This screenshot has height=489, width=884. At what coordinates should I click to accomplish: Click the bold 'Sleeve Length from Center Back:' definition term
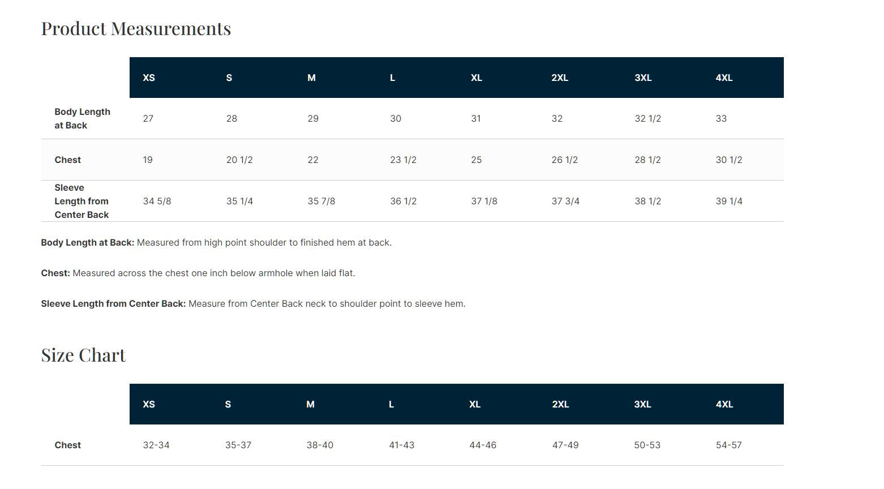(x=113, y=303)
